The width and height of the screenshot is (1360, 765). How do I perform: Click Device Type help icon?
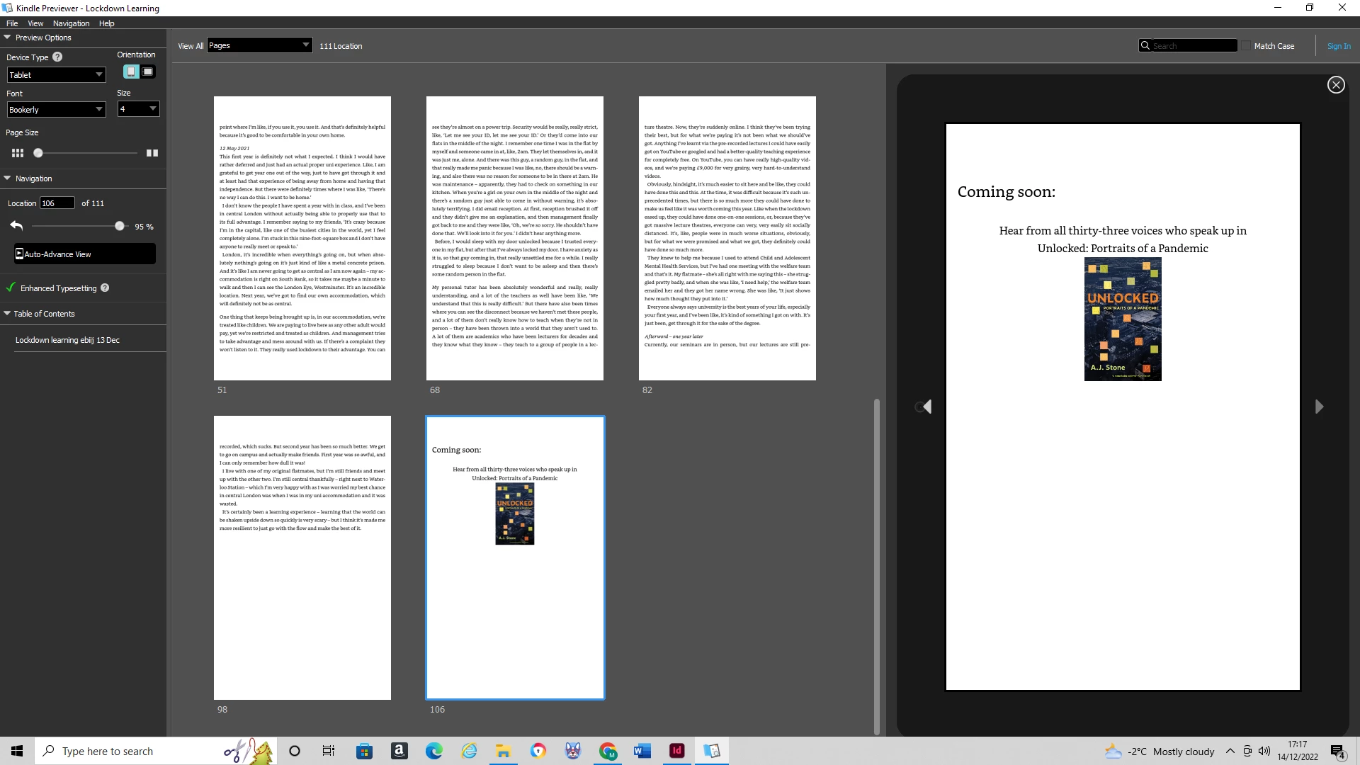tap(57, 57)
